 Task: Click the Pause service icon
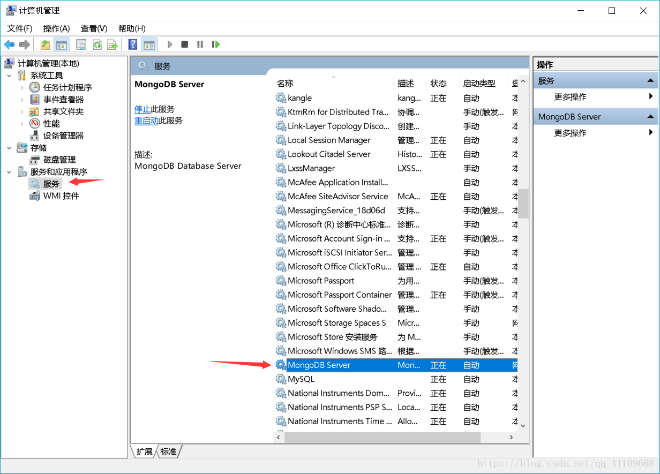(200, 44)
